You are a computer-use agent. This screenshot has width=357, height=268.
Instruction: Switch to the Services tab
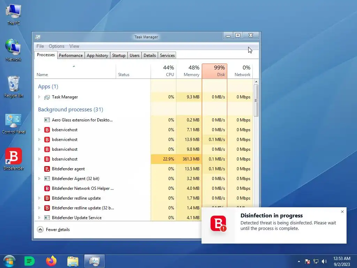[x=167, y=55]
